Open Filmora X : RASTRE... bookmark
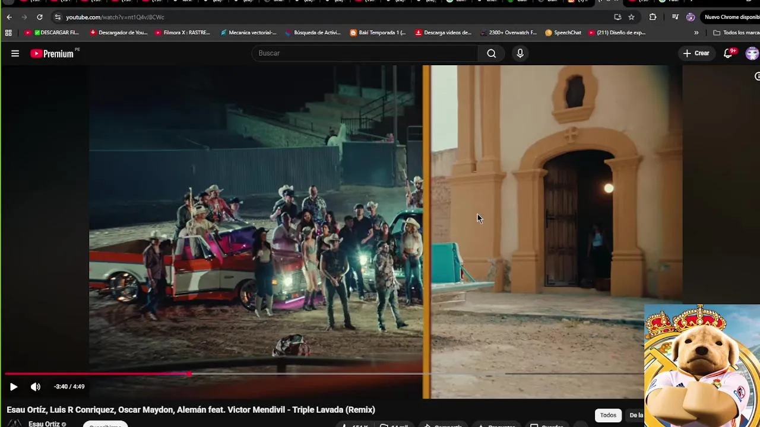The width and height of the screenshot is (760, 427). [x=182, y=33]
